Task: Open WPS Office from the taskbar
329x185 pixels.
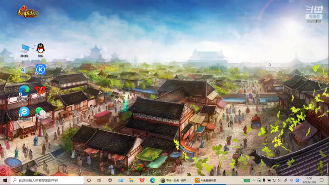Action: pyautogui.click(x=142, y=180)
